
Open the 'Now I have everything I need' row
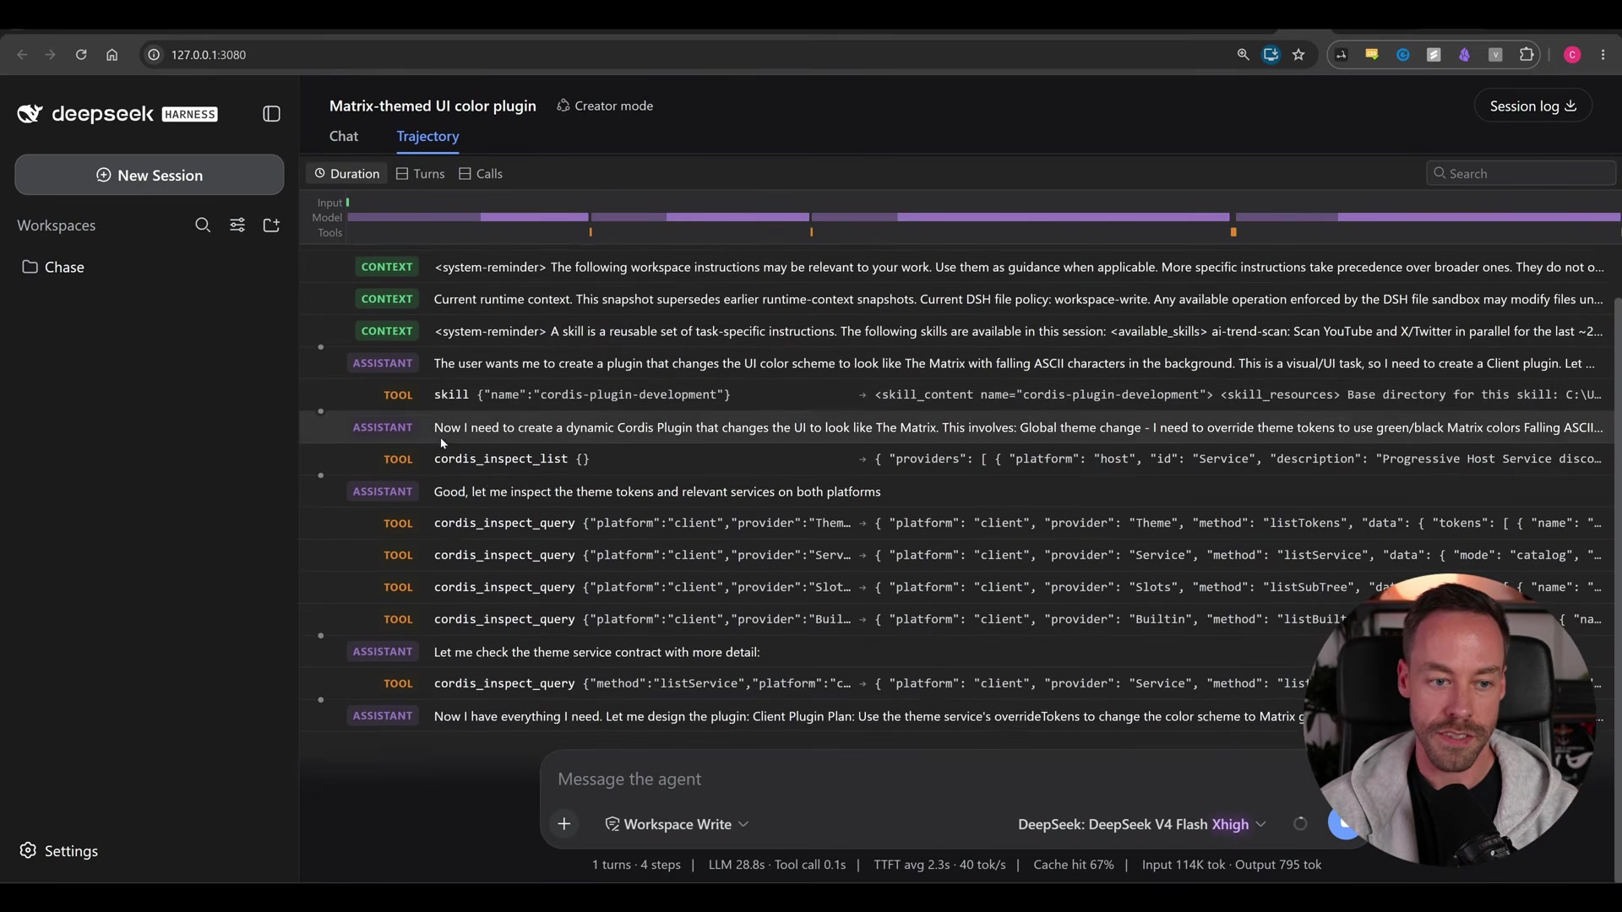click(956, 716)
